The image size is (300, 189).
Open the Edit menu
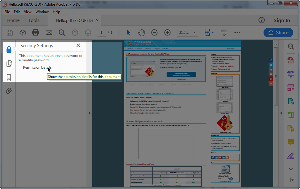click(x=17, y=12)
